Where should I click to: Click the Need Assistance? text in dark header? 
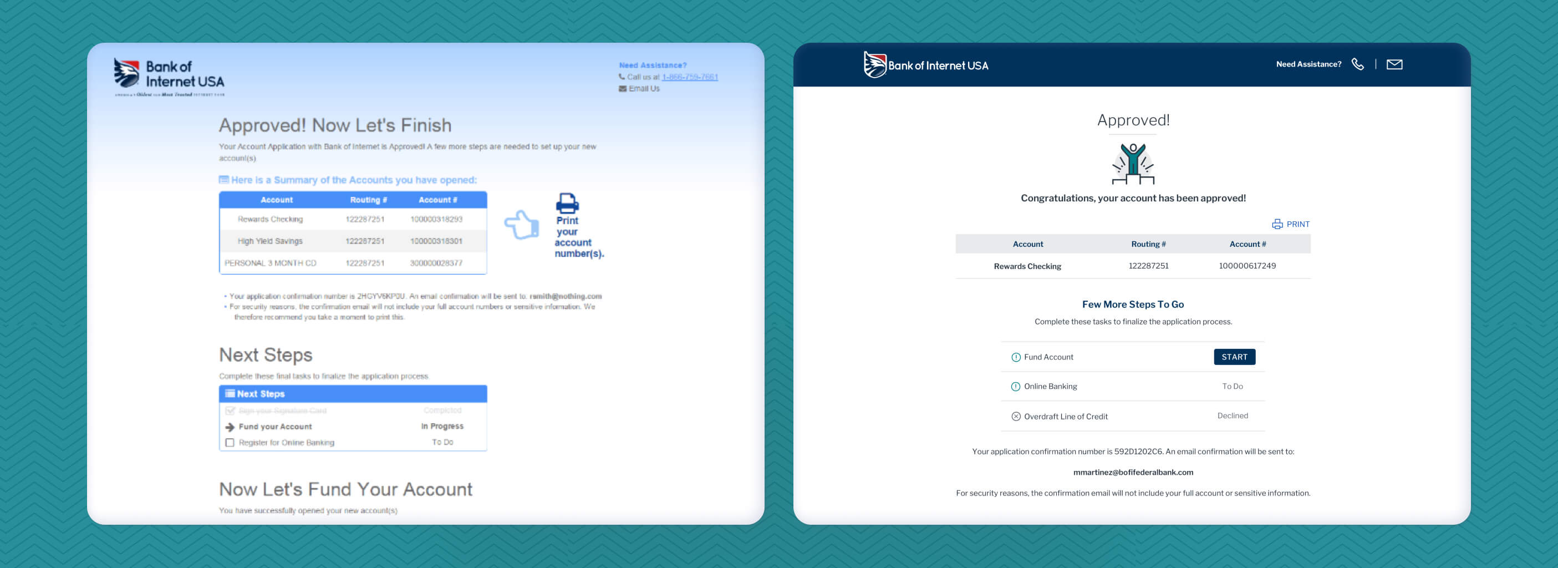pyautogui.click(x=1308, y=64)
